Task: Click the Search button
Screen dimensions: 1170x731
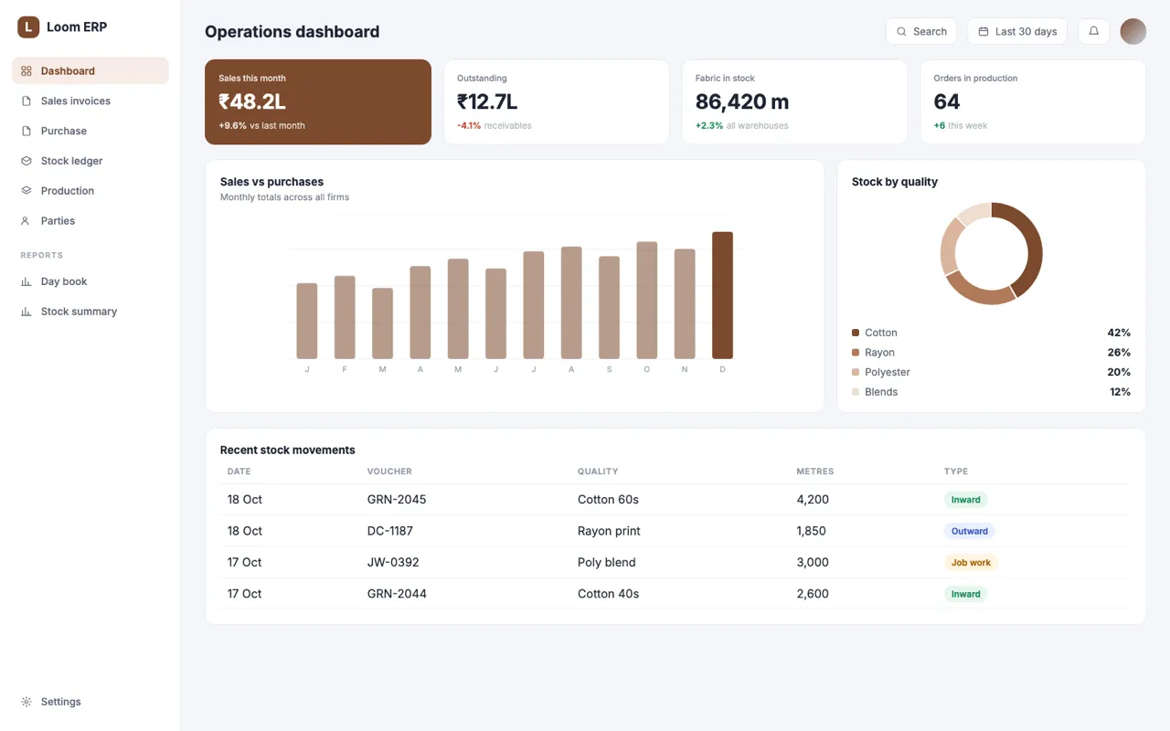Action: [921, 31]
